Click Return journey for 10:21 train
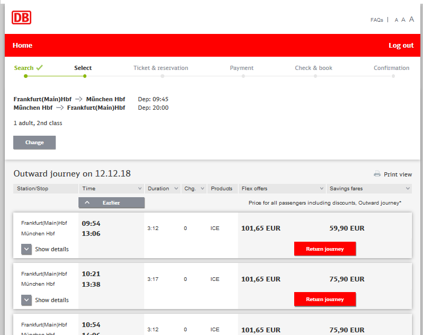423x335 pixels. coord(325,299)
